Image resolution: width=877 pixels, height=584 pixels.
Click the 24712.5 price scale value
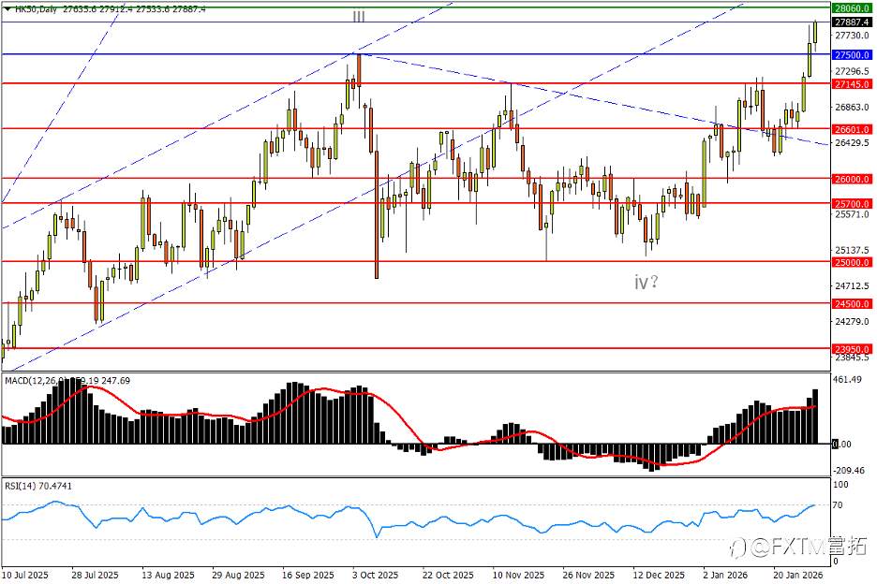point(852,286)
